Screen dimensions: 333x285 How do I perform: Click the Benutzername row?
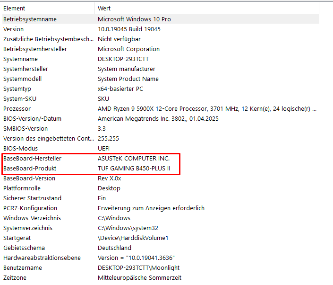[22, 268]
